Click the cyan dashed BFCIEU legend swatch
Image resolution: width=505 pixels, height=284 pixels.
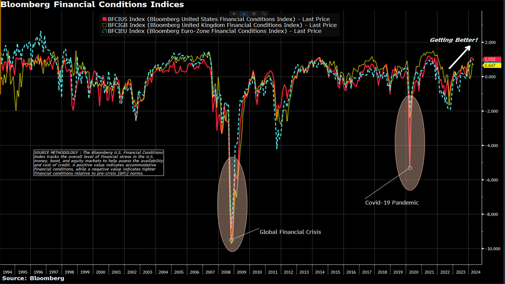104,31
